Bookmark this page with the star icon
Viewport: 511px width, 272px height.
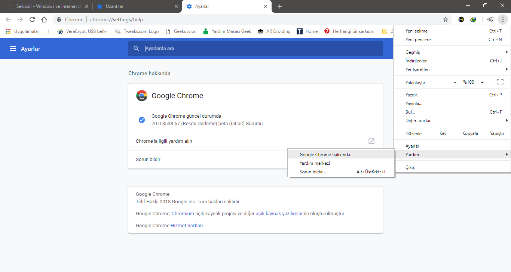coord(446,19)
